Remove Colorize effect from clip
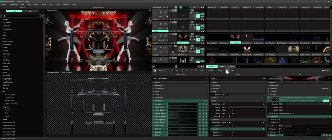The height and width of the screenshot is (140, 332). pyautogui.click(x=330, y=135)
